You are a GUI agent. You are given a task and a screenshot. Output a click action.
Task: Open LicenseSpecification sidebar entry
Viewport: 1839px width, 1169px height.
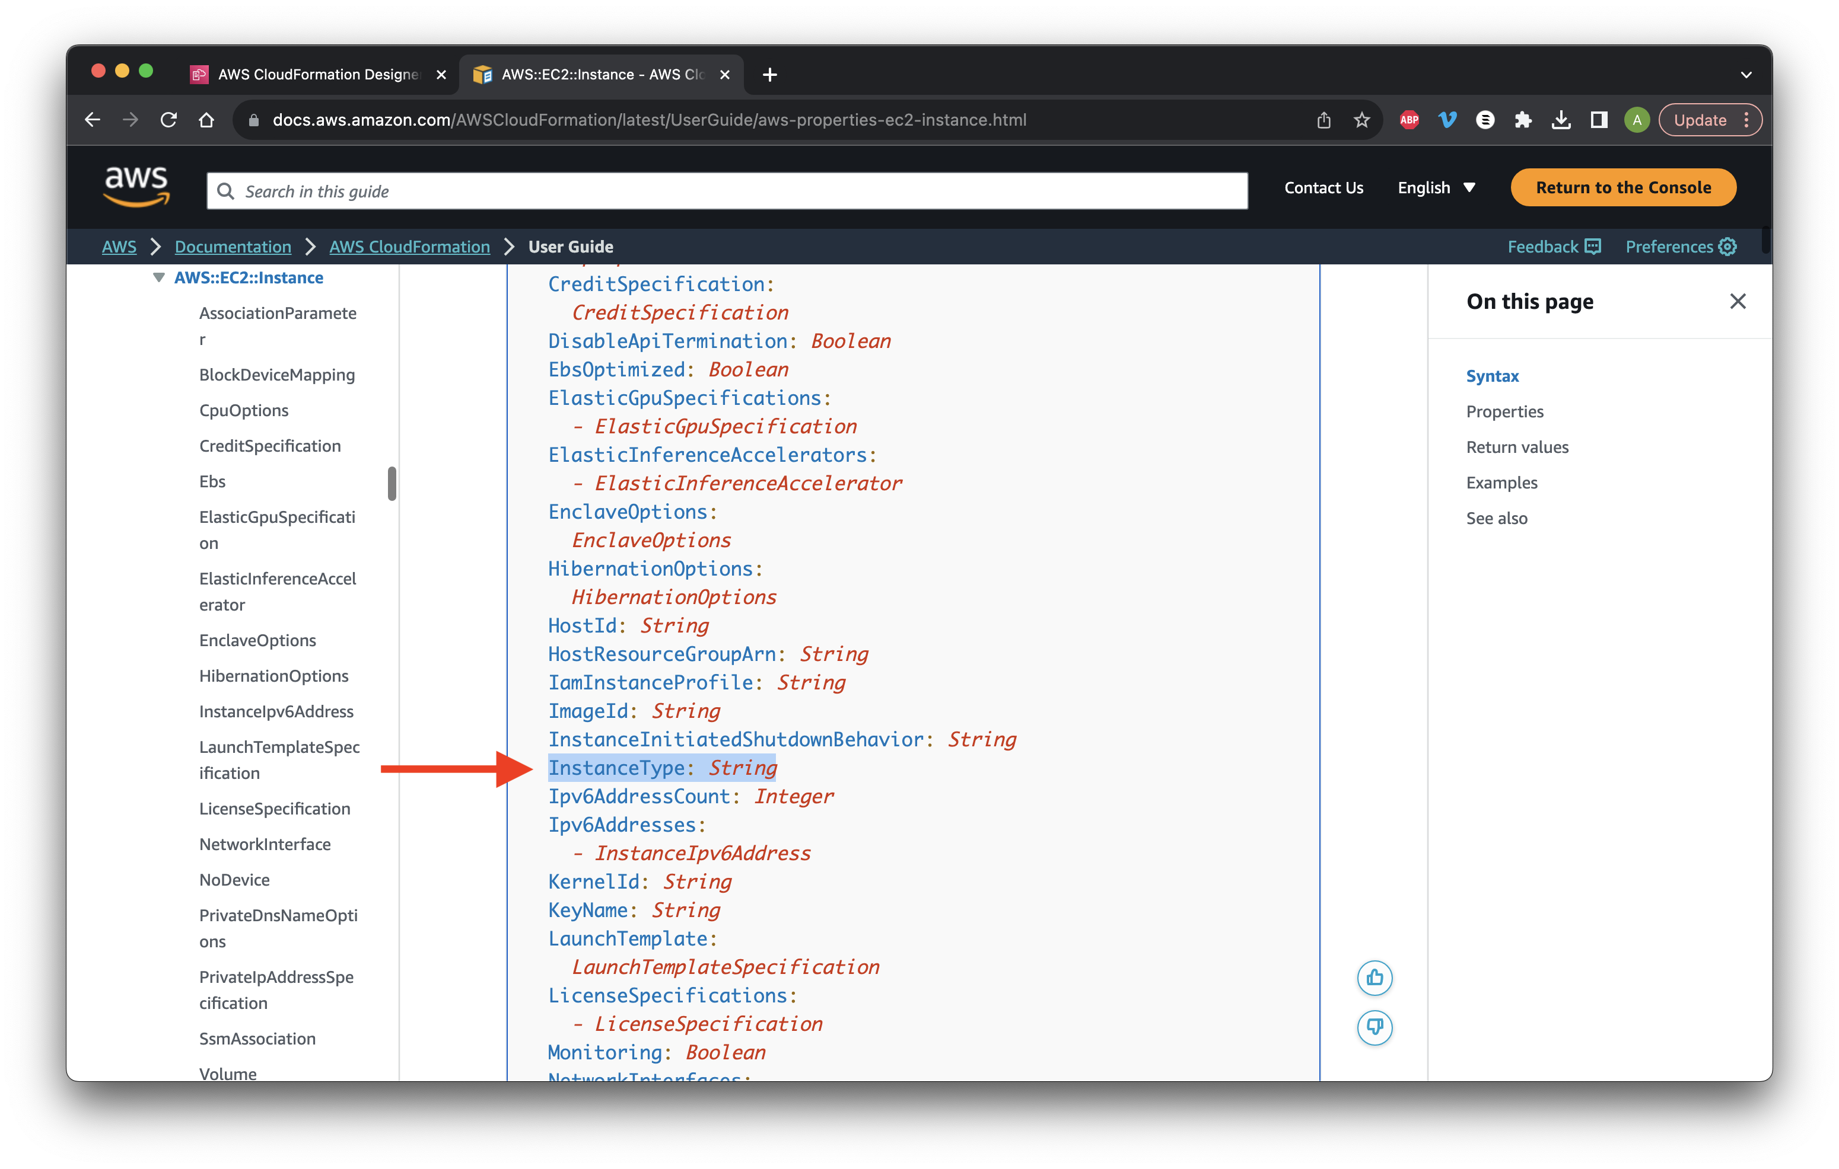click(x=274, y=809)
